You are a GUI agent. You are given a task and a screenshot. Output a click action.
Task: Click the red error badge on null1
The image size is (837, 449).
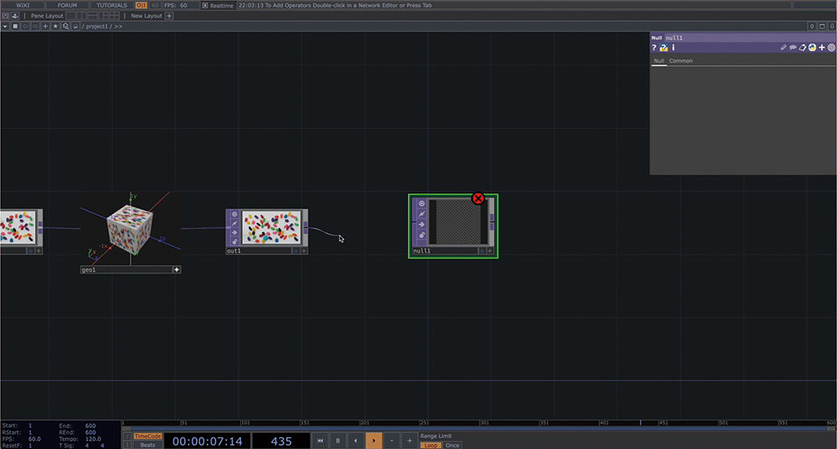tap(478, 198)
